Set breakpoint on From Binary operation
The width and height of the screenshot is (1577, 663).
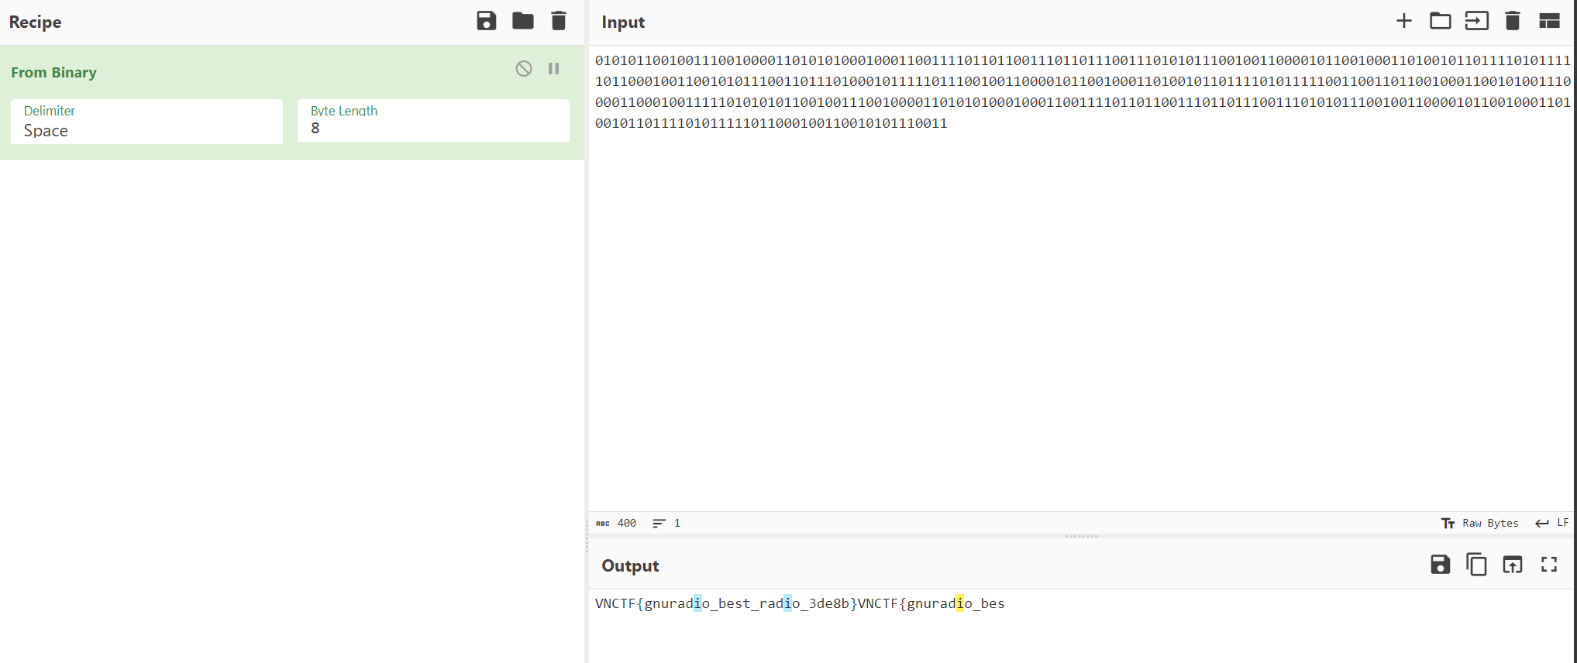pos(554,69)
